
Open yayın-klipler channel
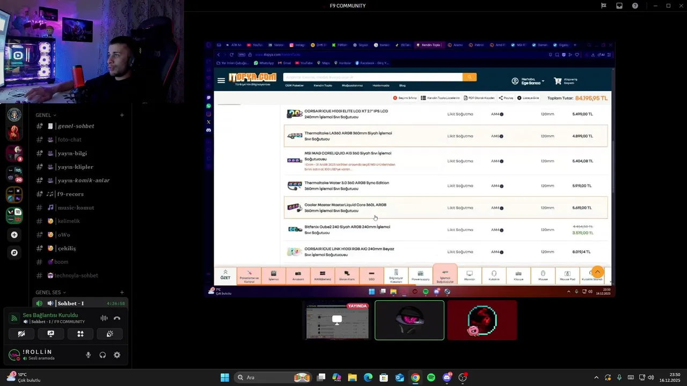pyautogui.click(x=76, y=167)
